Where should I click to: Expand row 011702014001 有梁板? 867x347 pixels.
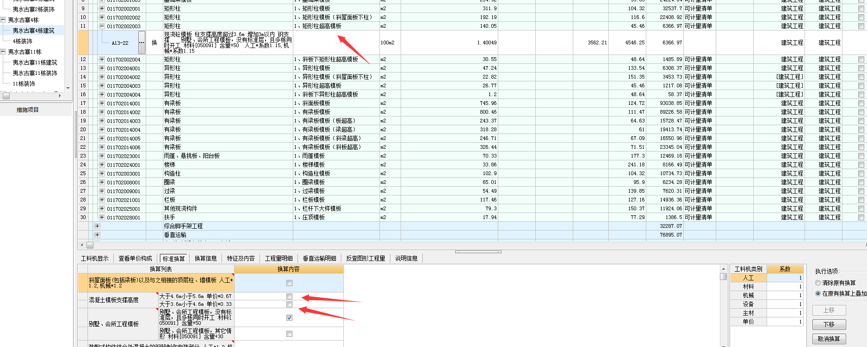[x=102, y=103]
